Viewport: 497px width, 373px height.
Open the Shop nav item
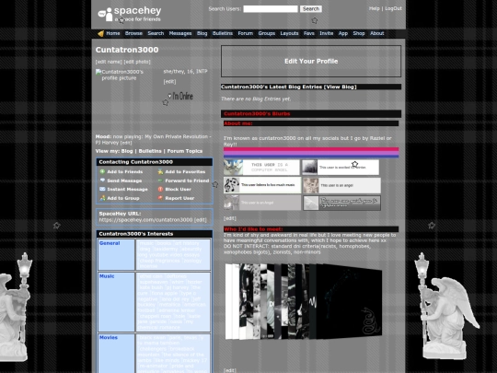[x=359, y=33]
